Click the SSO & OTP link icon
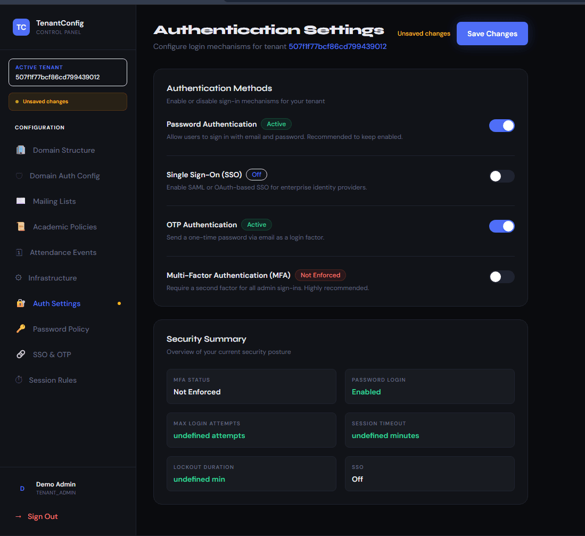The width and height of the screenshot is (585, 536). (x=21, y=354)
